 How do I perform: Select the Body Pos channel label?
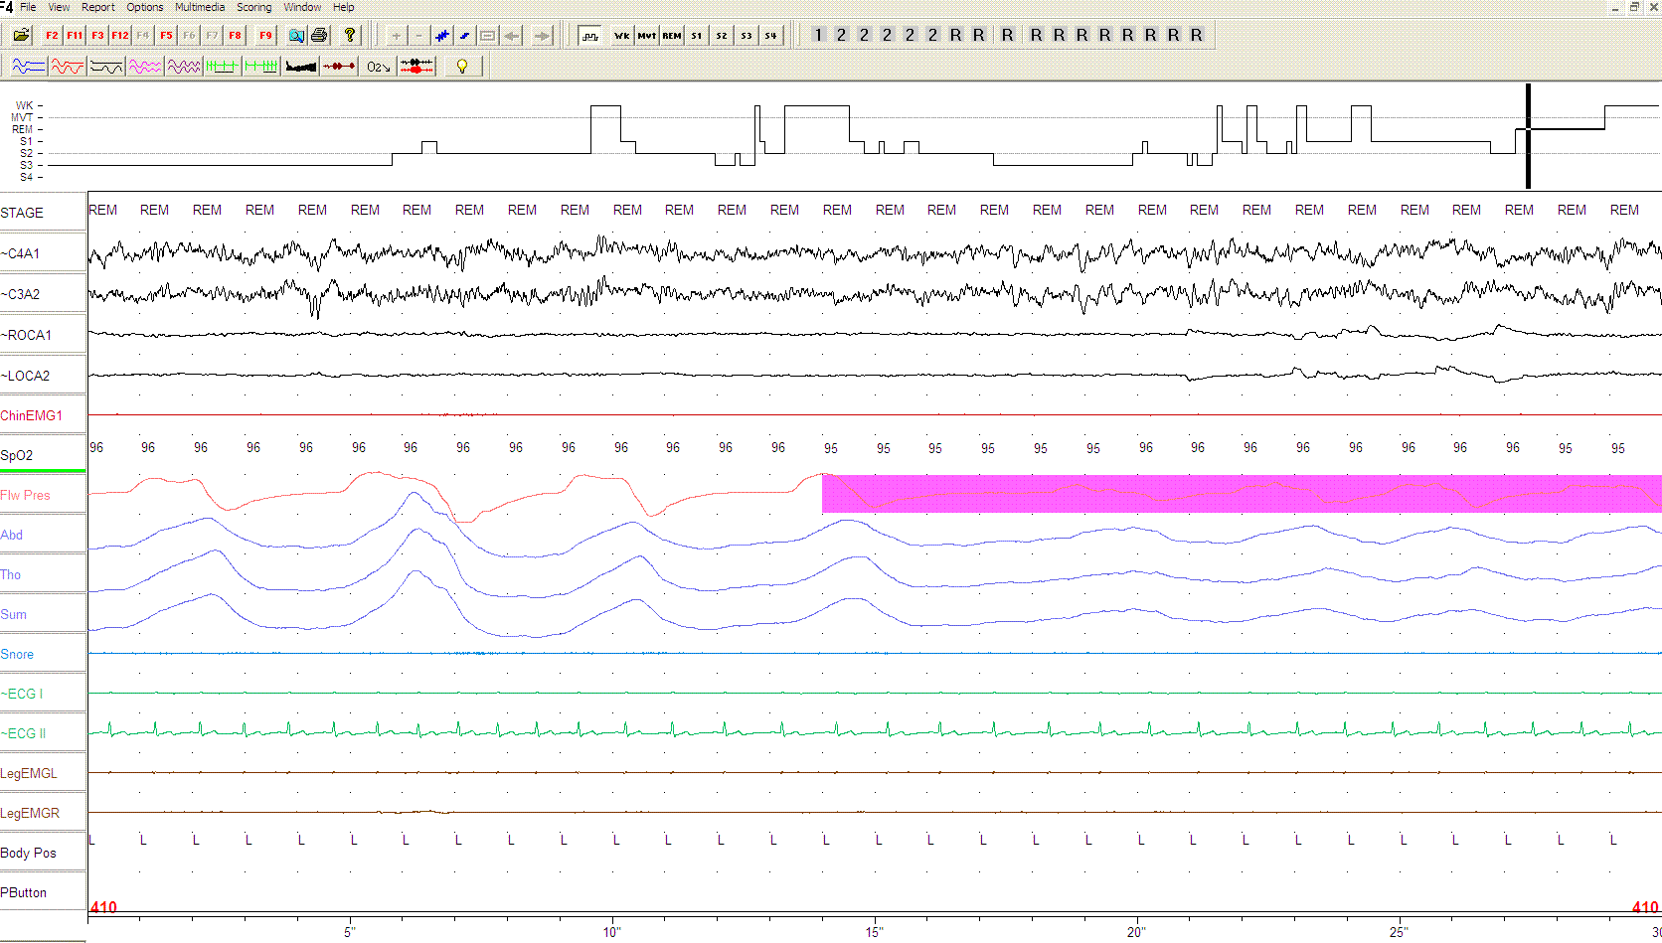pyautogui.click(x=43, y=853)
